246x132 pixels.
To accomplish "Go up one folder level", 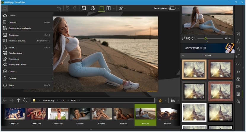I will (x=18, y=100).
